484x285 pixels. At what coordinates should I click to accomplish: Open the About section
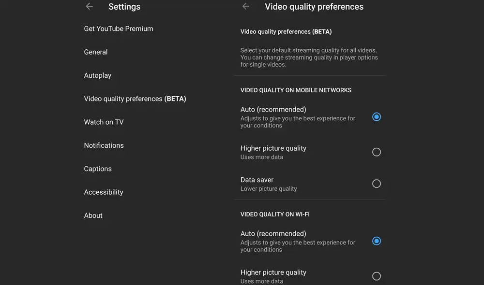click(x=93, y=215)
